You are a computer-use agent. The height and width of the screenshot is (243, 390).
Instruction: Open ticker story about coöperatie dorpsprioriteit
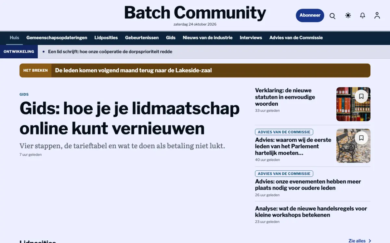pyautogui.click(x=110, y=52)
